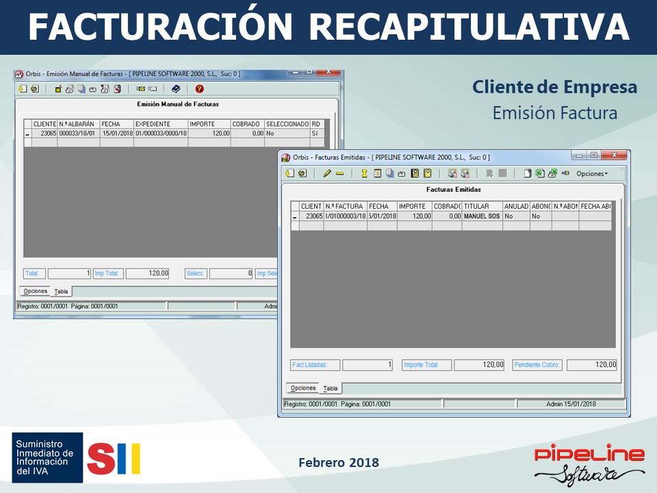
Task: Open help via the red question mark icon
Action: [199, 89]
